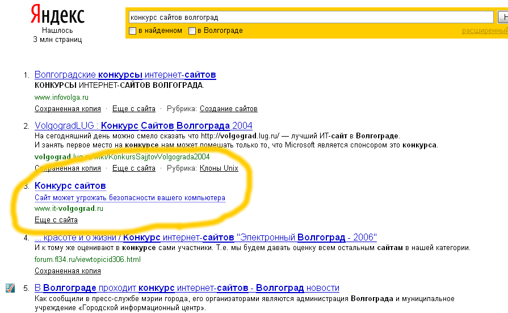This screenshot has height=313, width=508.
Task: Click the 'Сайт может угрожать безопасности' warning link
Action: click(129, 198)
